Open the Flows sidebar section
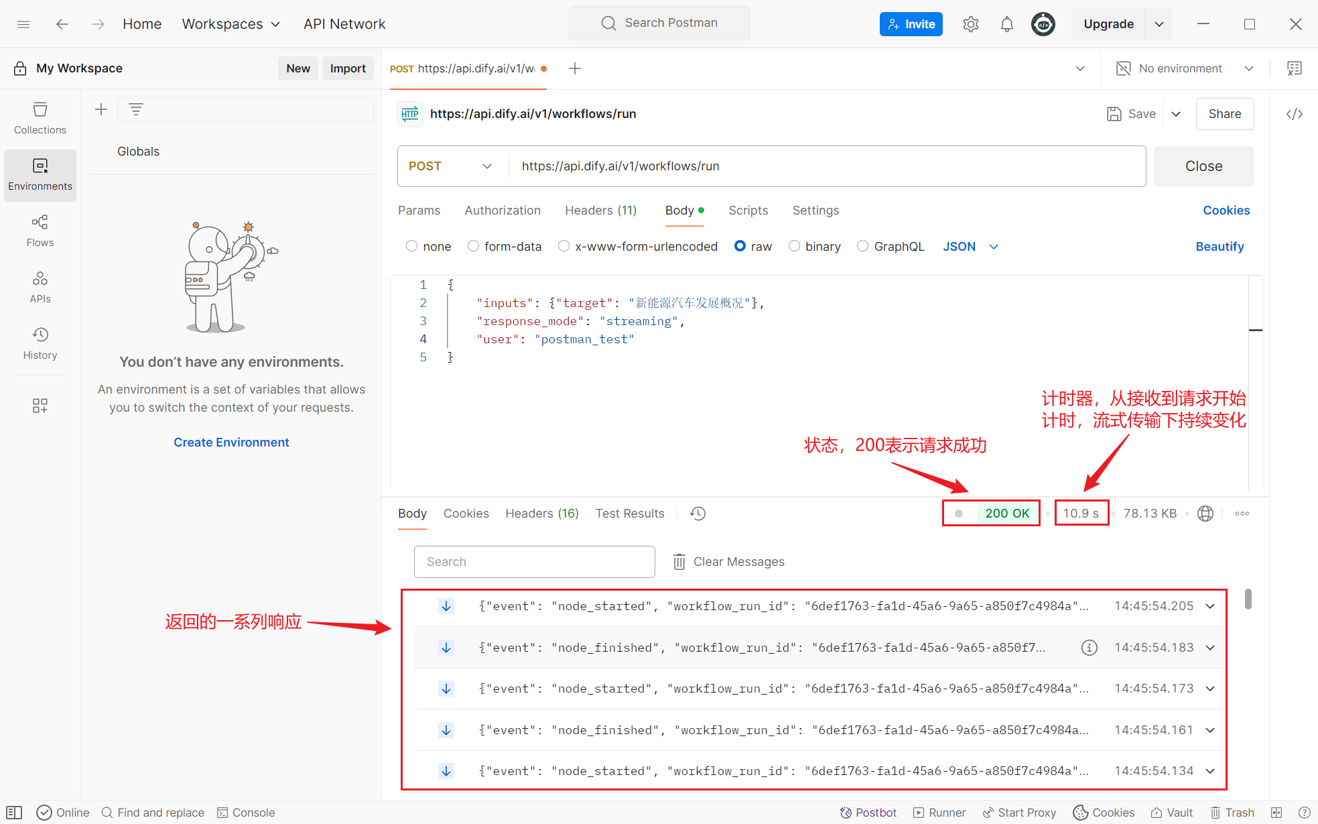The width and height of the screenshot is (1318, 824). coord(40,231)
